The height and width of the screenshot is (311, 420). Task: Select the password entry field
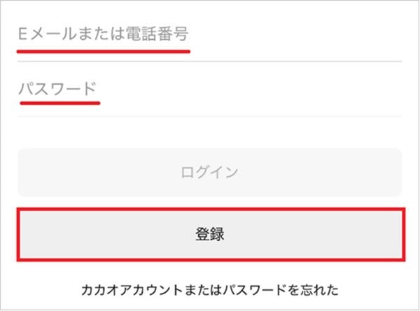point(209,89)
